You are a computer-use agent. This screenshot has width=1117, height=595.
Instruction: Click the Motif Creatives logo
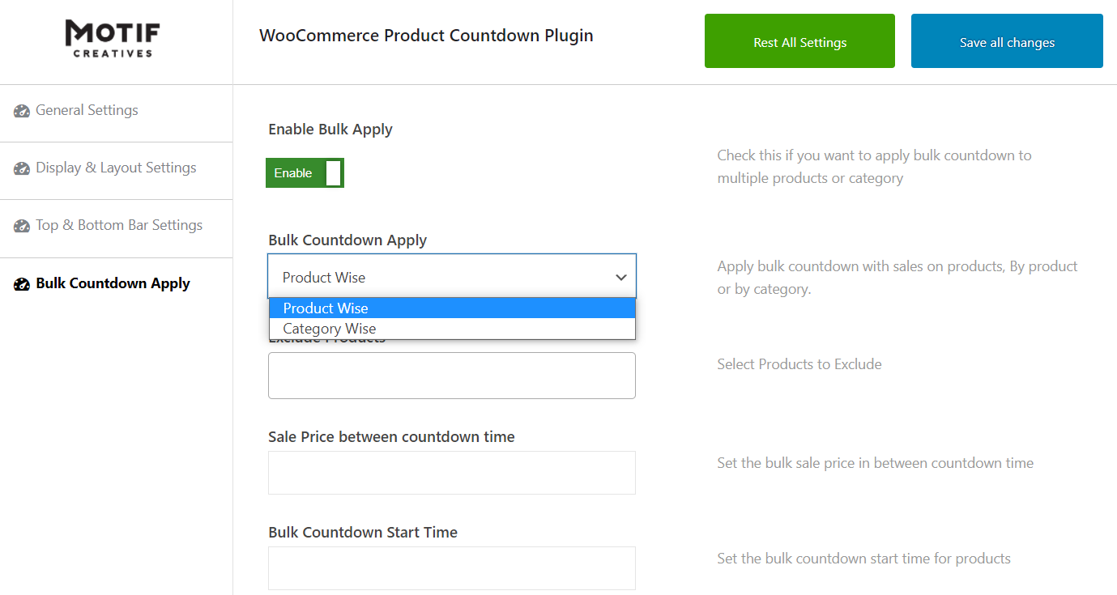[113, 39]
